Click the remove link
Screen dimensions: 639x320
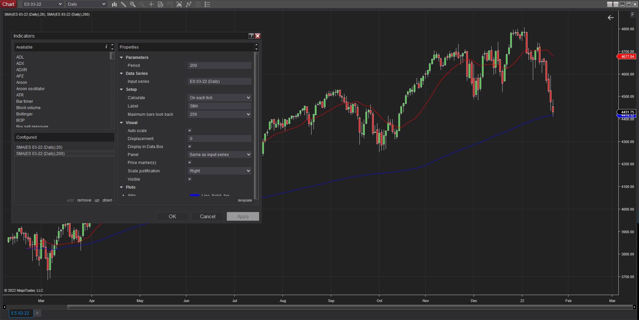84,200
